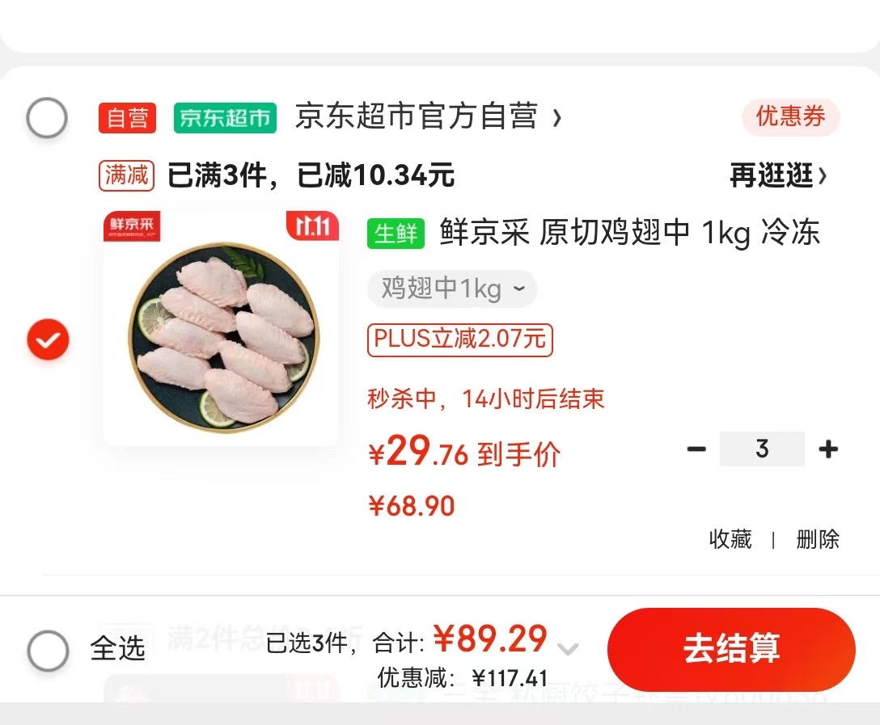The width and height of the screenshot is (880, 725).
Task: Tap 收藏 to favorite the item
Action: 730,539
